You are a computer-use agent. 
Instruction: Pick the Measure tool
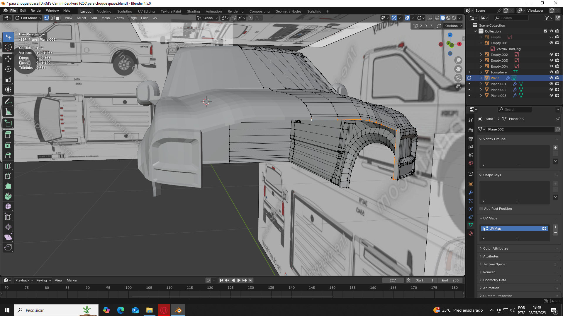(8, 112)
